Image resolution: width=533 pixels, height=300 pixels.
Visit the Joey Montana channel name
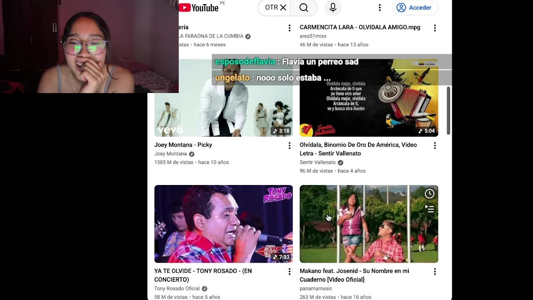point(171,154)
